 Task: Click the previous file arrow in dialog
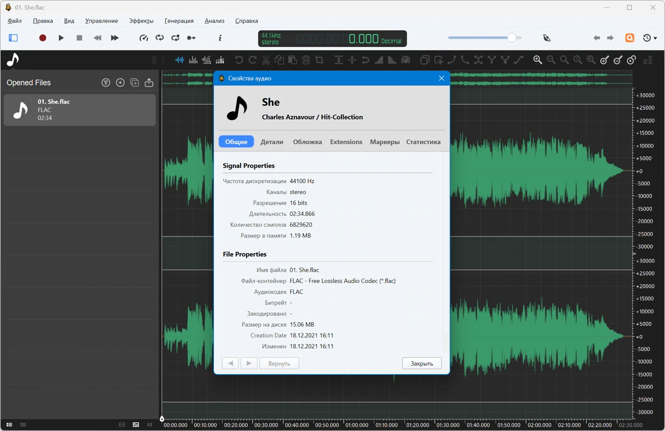[x=230, y=363]
